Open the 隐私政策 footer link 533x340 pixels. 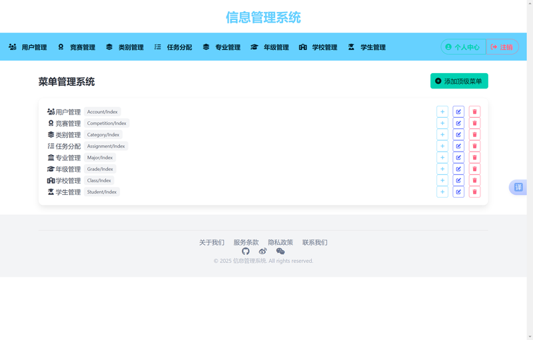[280, 242]
